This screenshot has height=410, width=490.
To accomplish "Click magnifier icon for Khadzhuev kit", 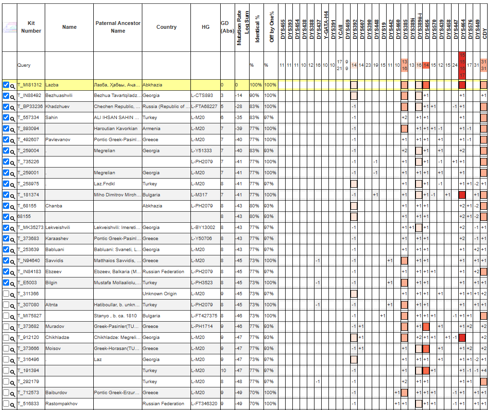I will coord(13,107).
